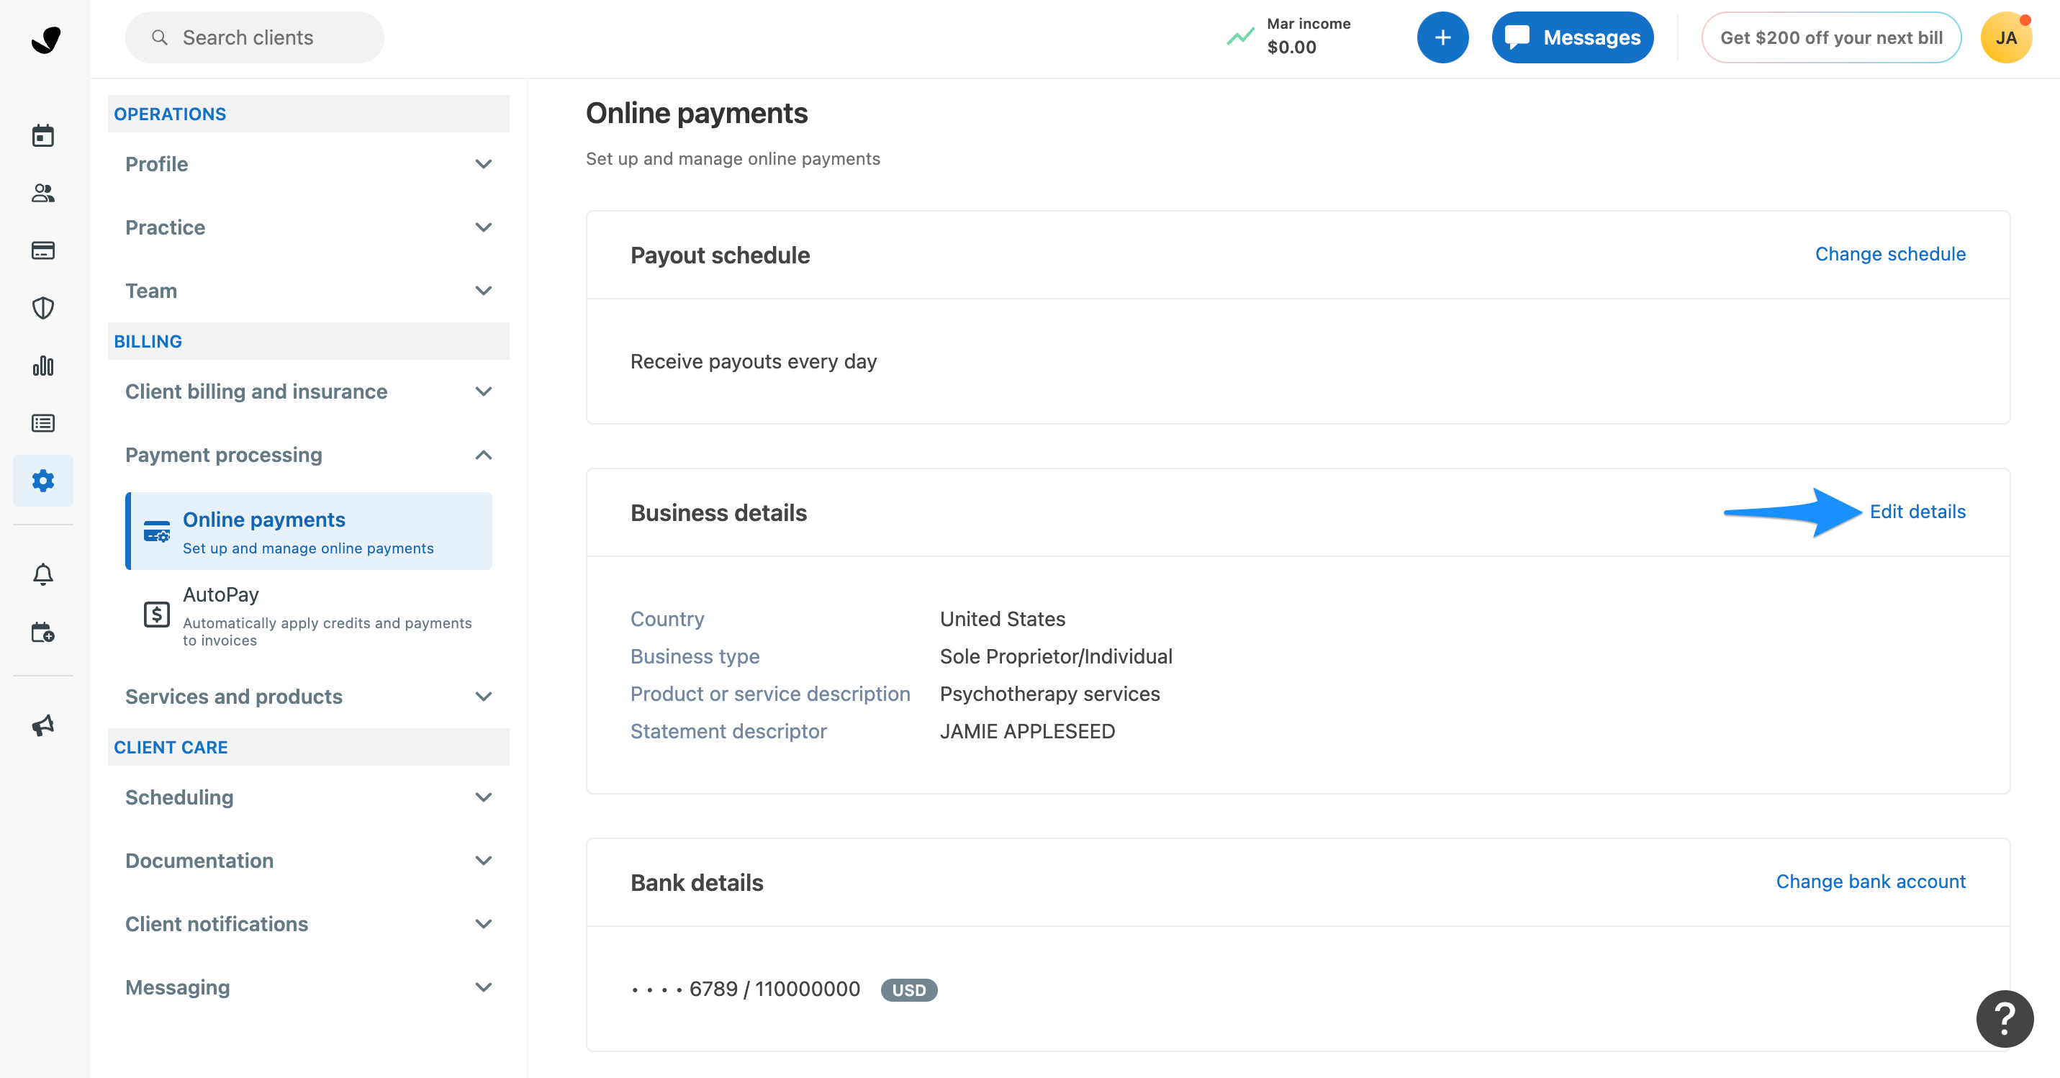
Task: Open the calendar-plus requests icon
Action: (43, 633)
